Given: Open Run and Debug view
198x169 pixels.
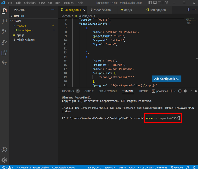Looking at the screenshot, I should [x=4, y=42].
